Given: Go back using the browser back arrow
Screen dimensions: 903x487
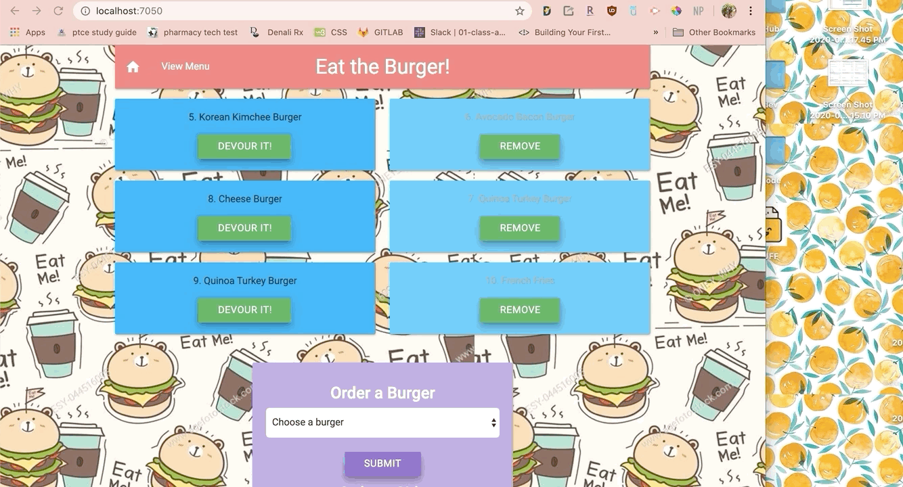Looking at the screenshot, I should [15, 11].
